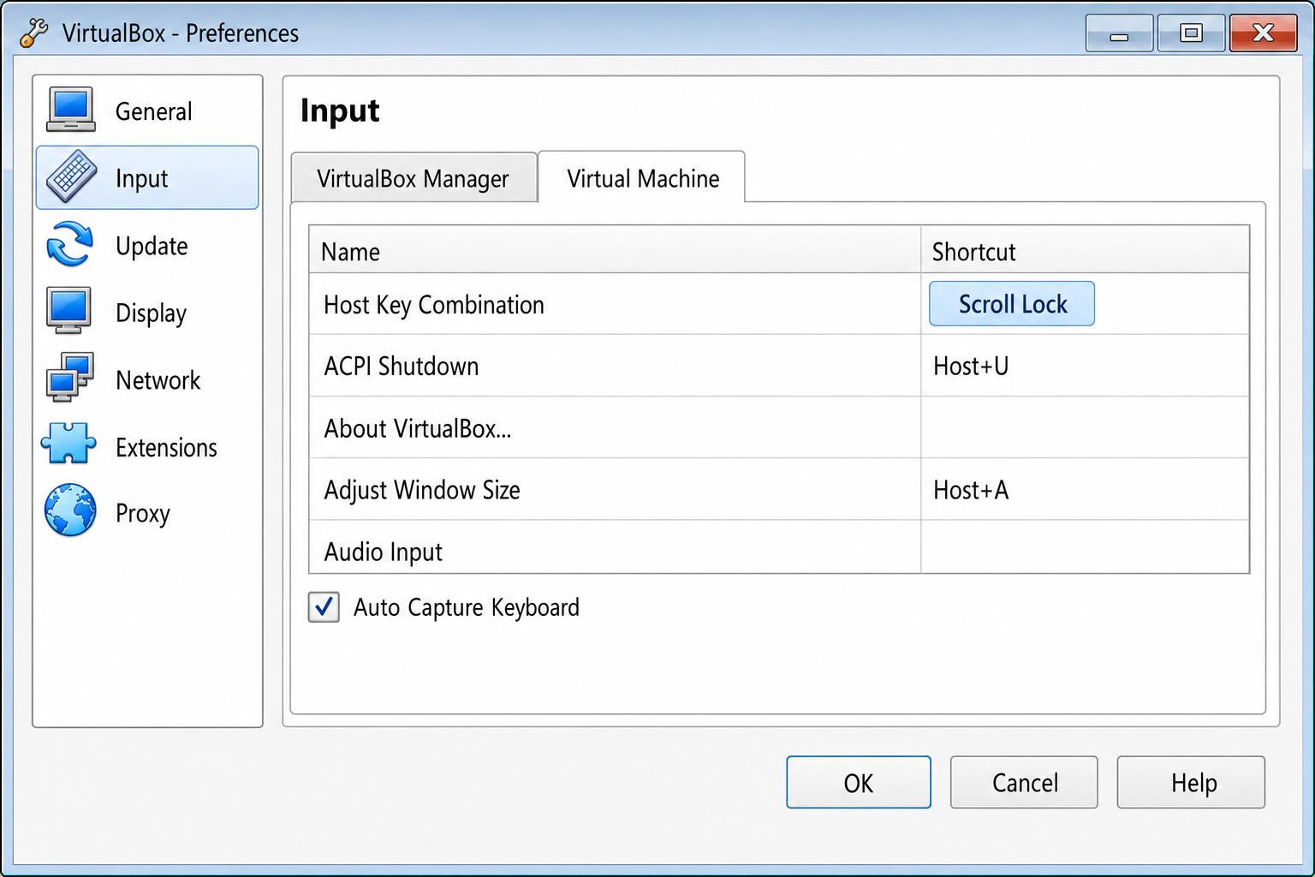
Task: Toggle the Auto Capture Keyboard checkbox
Action: pos(324,607)
